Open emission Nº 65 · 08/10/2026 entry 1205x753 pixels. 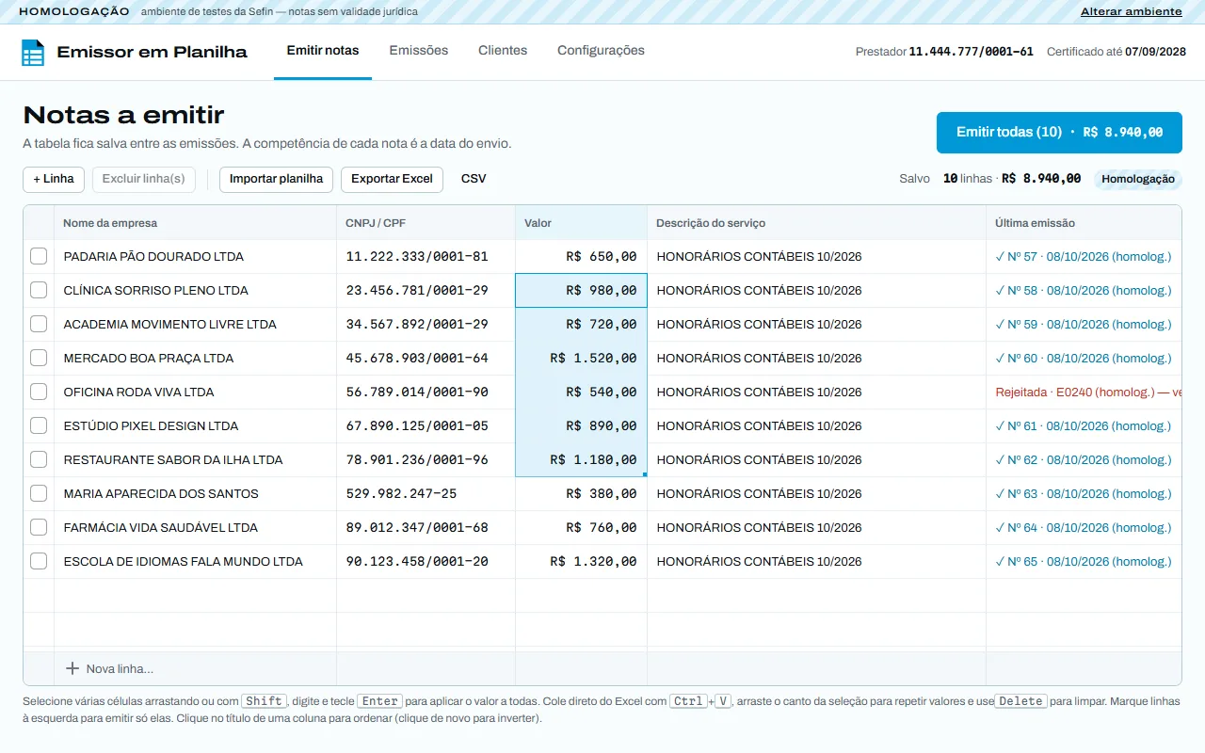(x=1084, y=561)
